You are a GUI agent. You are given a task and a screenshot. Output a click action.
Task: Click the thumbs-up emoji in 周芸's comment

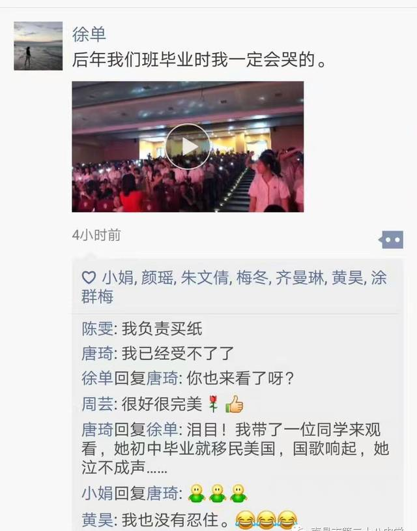point(235,404)
